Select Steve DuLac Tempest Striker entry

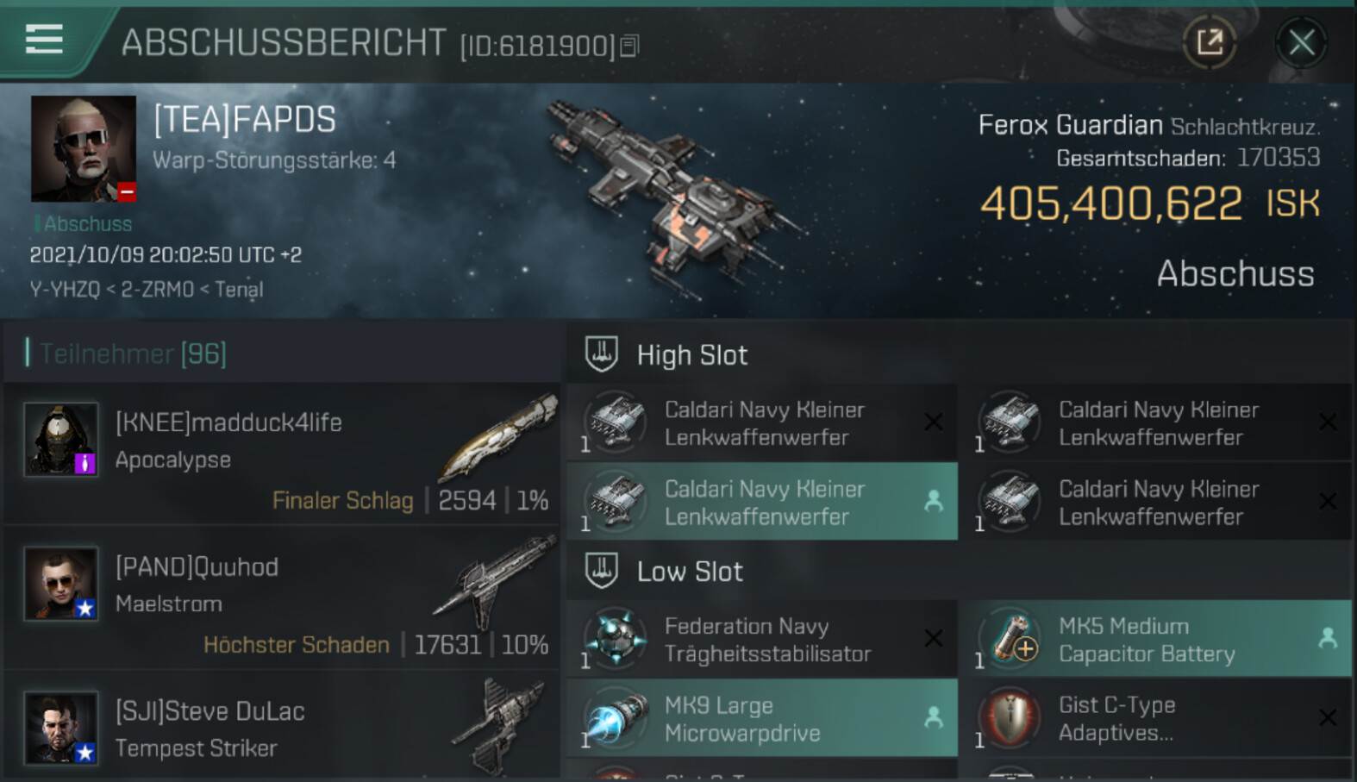coord(282,727)
